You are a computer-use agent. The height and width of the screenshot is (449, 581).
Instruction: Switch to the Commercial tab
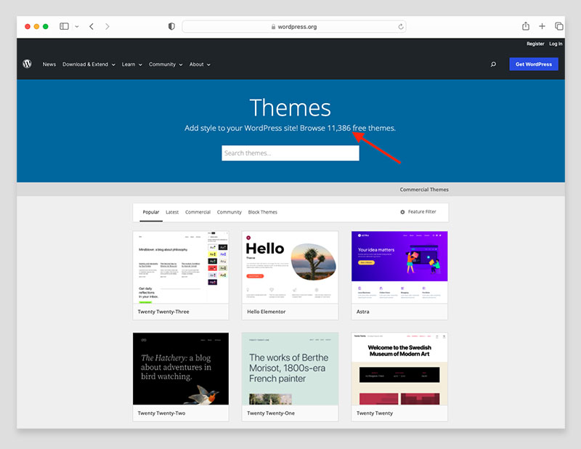[x=198, y=212]
